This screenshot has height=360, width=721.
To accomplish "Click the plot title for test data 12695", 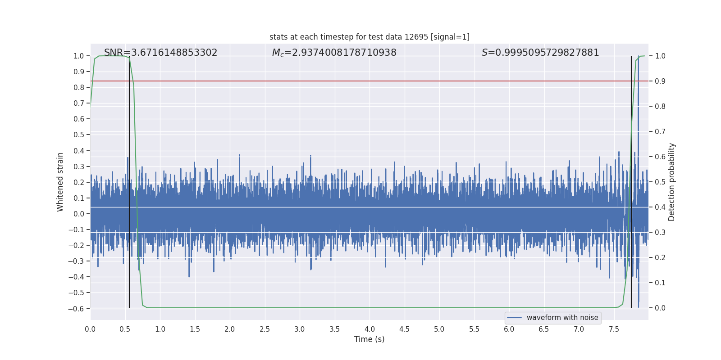I will 369,37.
